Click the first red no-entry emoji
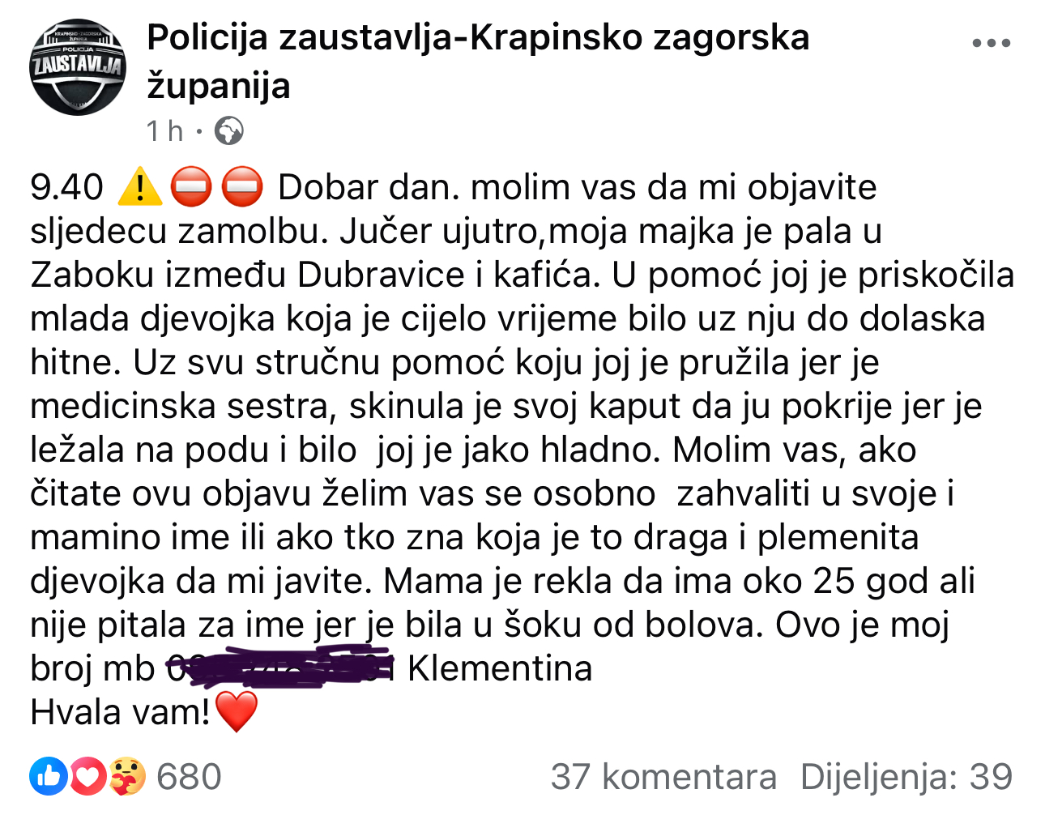Image resolution: width=1045 pixels, height=832 pixels. click(191, 187)
